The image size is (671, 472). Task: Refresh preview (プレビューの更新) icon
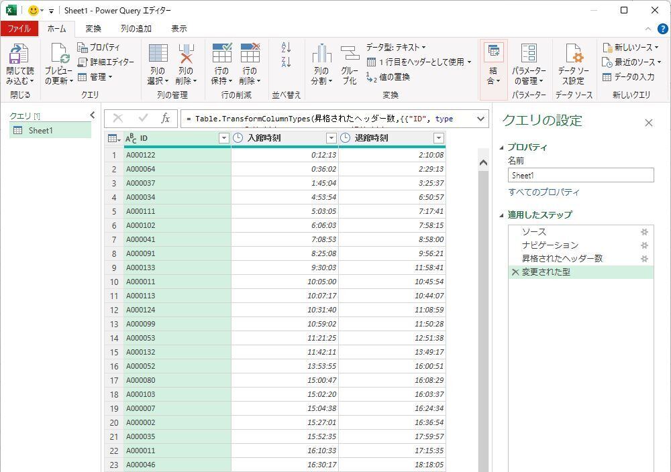(59, 54)
